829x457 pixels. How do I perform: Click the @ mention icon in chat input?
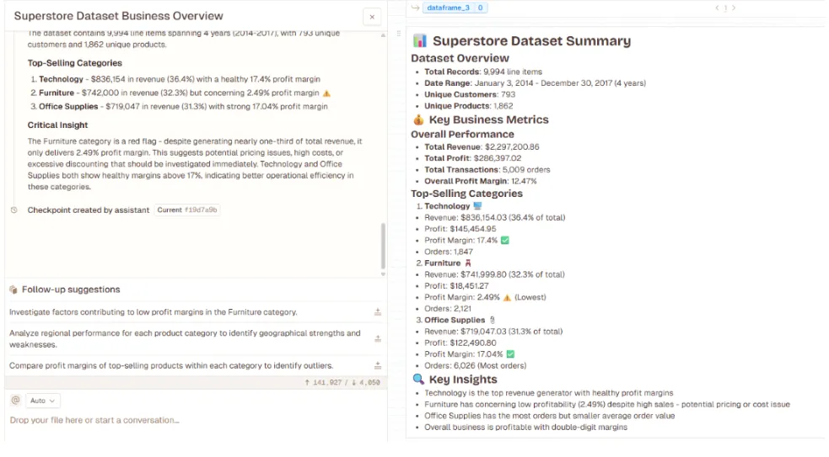(14, 401)
